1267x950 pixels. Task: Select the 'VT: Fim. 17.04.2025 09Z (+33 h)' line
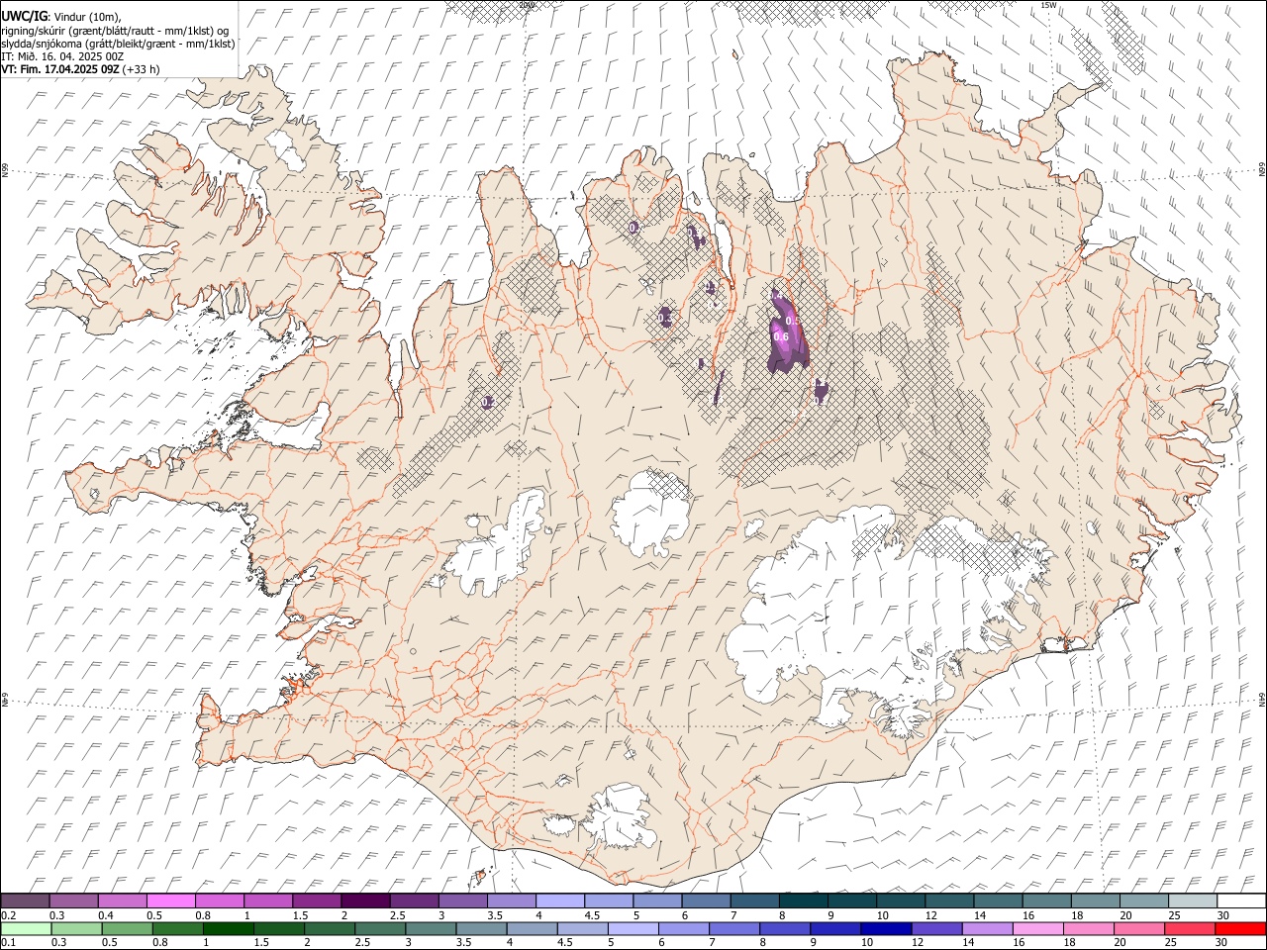(x=80, y=69)
